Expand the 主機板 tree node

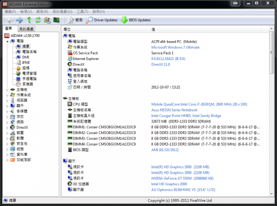tap(7, 89)
